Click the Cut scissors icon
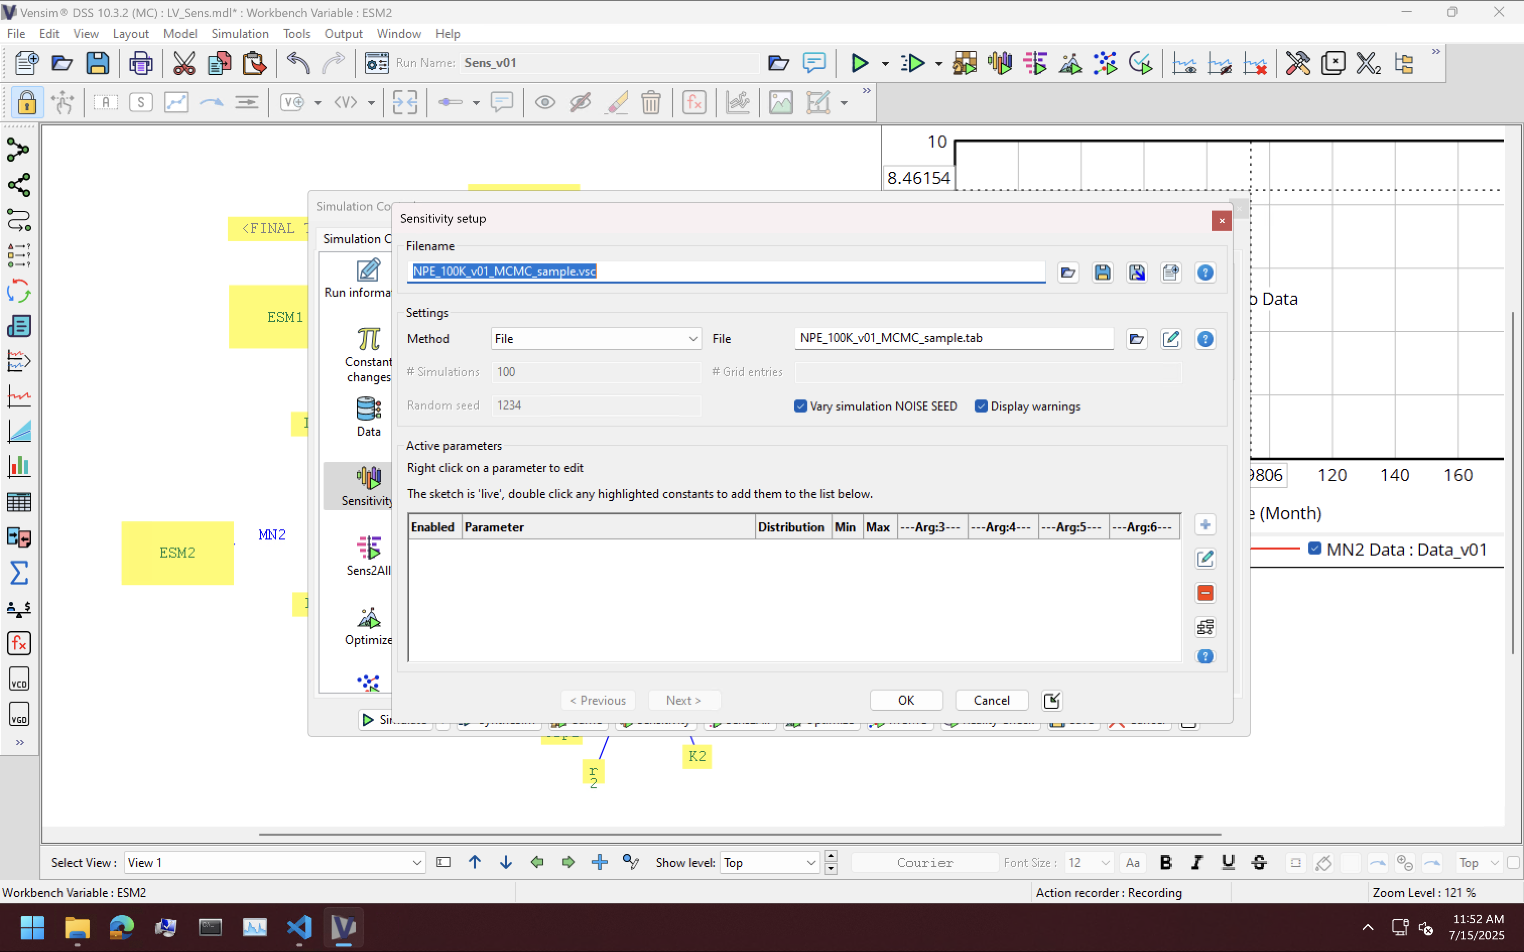 184,63
